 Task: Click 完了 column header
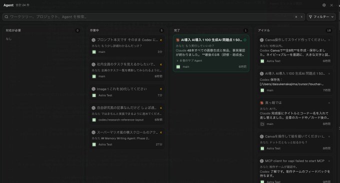click(176, 30)
